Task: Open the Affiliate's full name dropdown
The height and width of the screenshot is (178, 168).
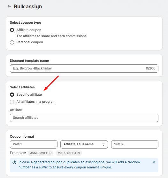Action: (x=84, y=144)
